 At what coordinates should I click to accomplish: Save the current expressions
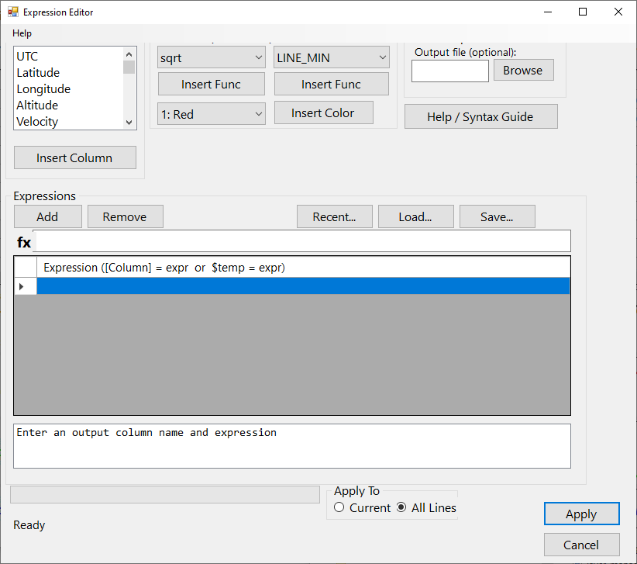click(497, 216)
